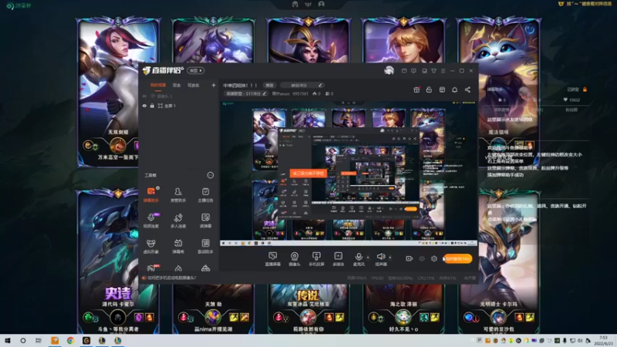Open the pill dropdown beside the app logo
Image resolution: width=617 pixels, height=347 pixels.
tap(196, 70)
